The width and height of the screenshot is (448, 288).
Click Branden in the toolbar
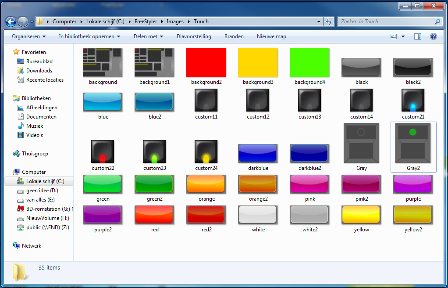point(234,36)
